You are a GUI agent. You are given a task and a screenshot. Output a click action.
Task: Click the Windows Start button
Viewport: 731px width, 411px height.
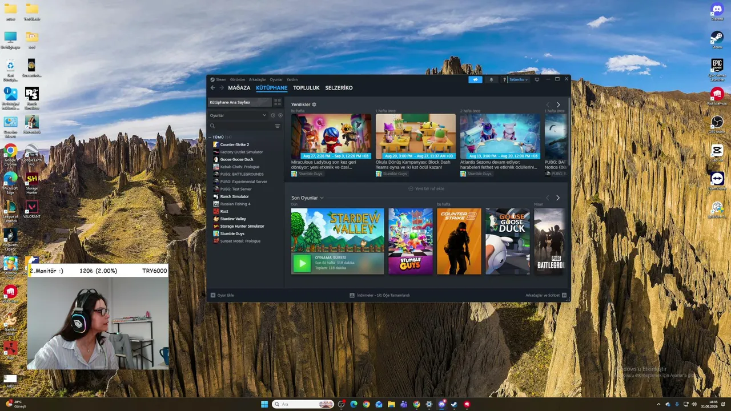264,404
